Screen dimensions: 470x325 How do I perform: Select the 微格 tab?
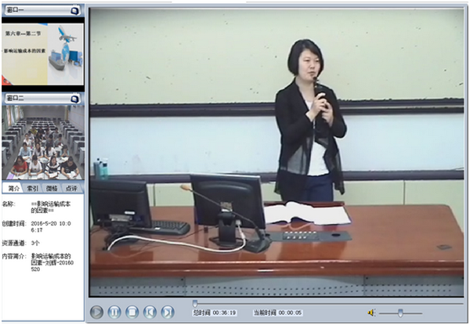click(52, 188)
